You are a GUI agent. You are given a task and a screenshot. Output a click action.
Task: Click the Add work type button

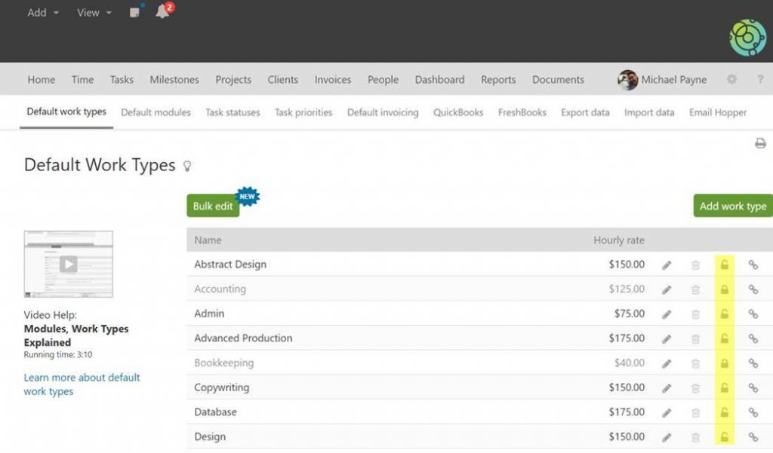[733, 205]
